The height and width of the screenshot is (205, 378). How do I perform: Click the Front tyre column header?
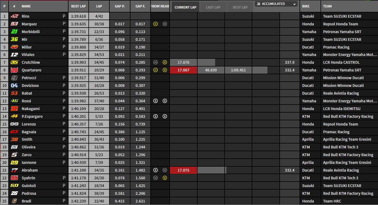155,6
